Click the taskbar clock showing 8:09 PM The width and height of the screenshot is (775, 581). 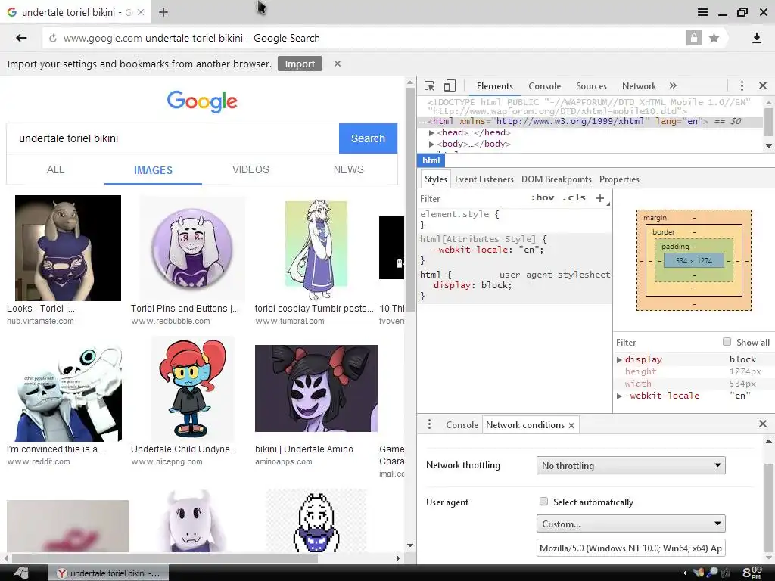pyautogui.click(x=752, y=573)
